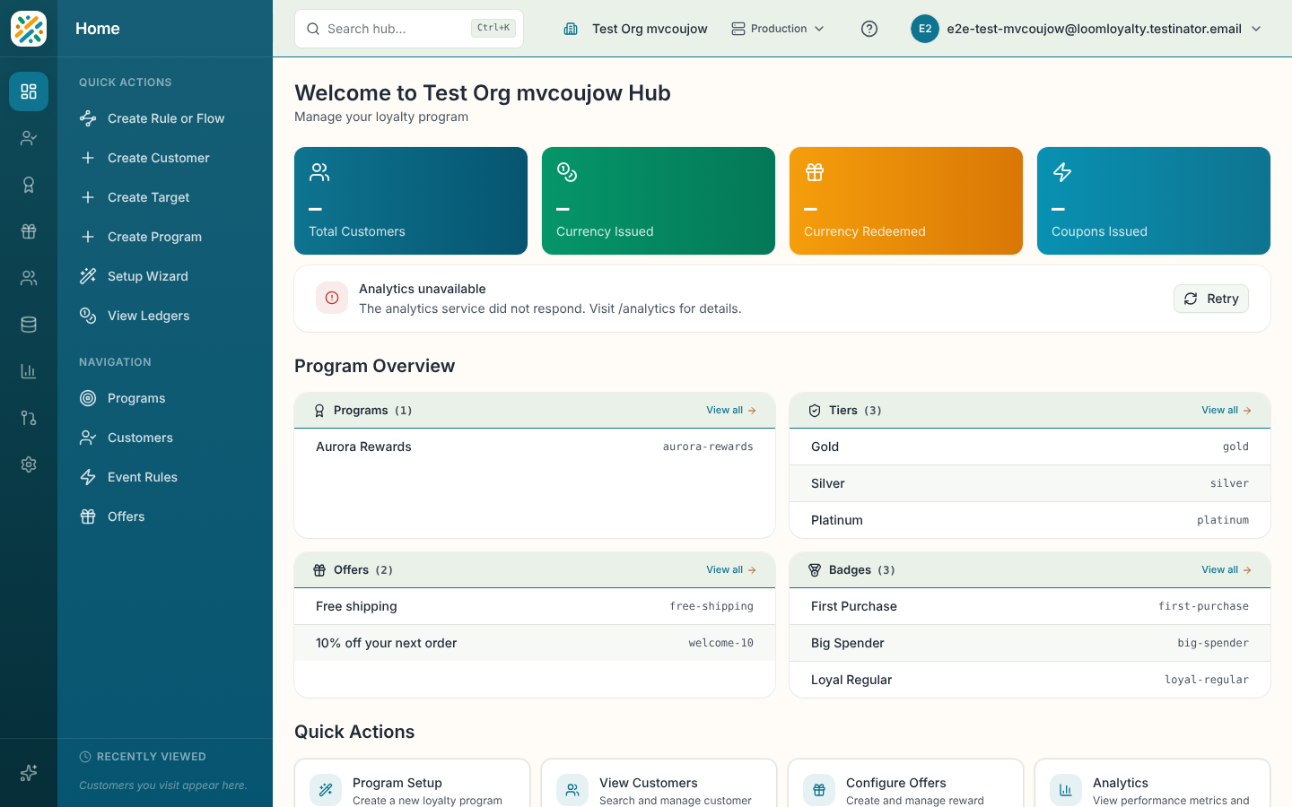
Task: Click Create Target in the sidebar
Action: 165,197
